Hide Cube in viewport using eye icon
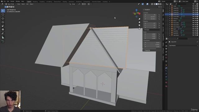Viewport: 199px width, 112px height. coord(195,6)
